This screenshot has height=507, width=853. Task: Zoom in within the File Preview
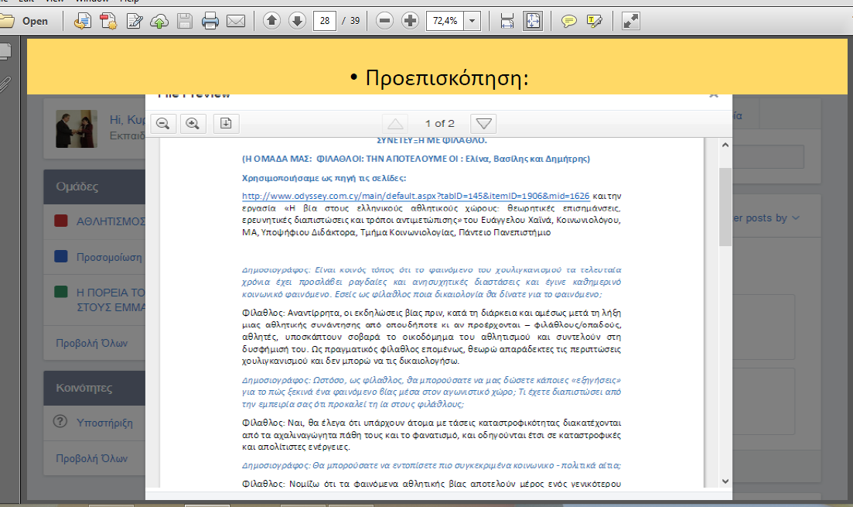[x=193, y=124]
